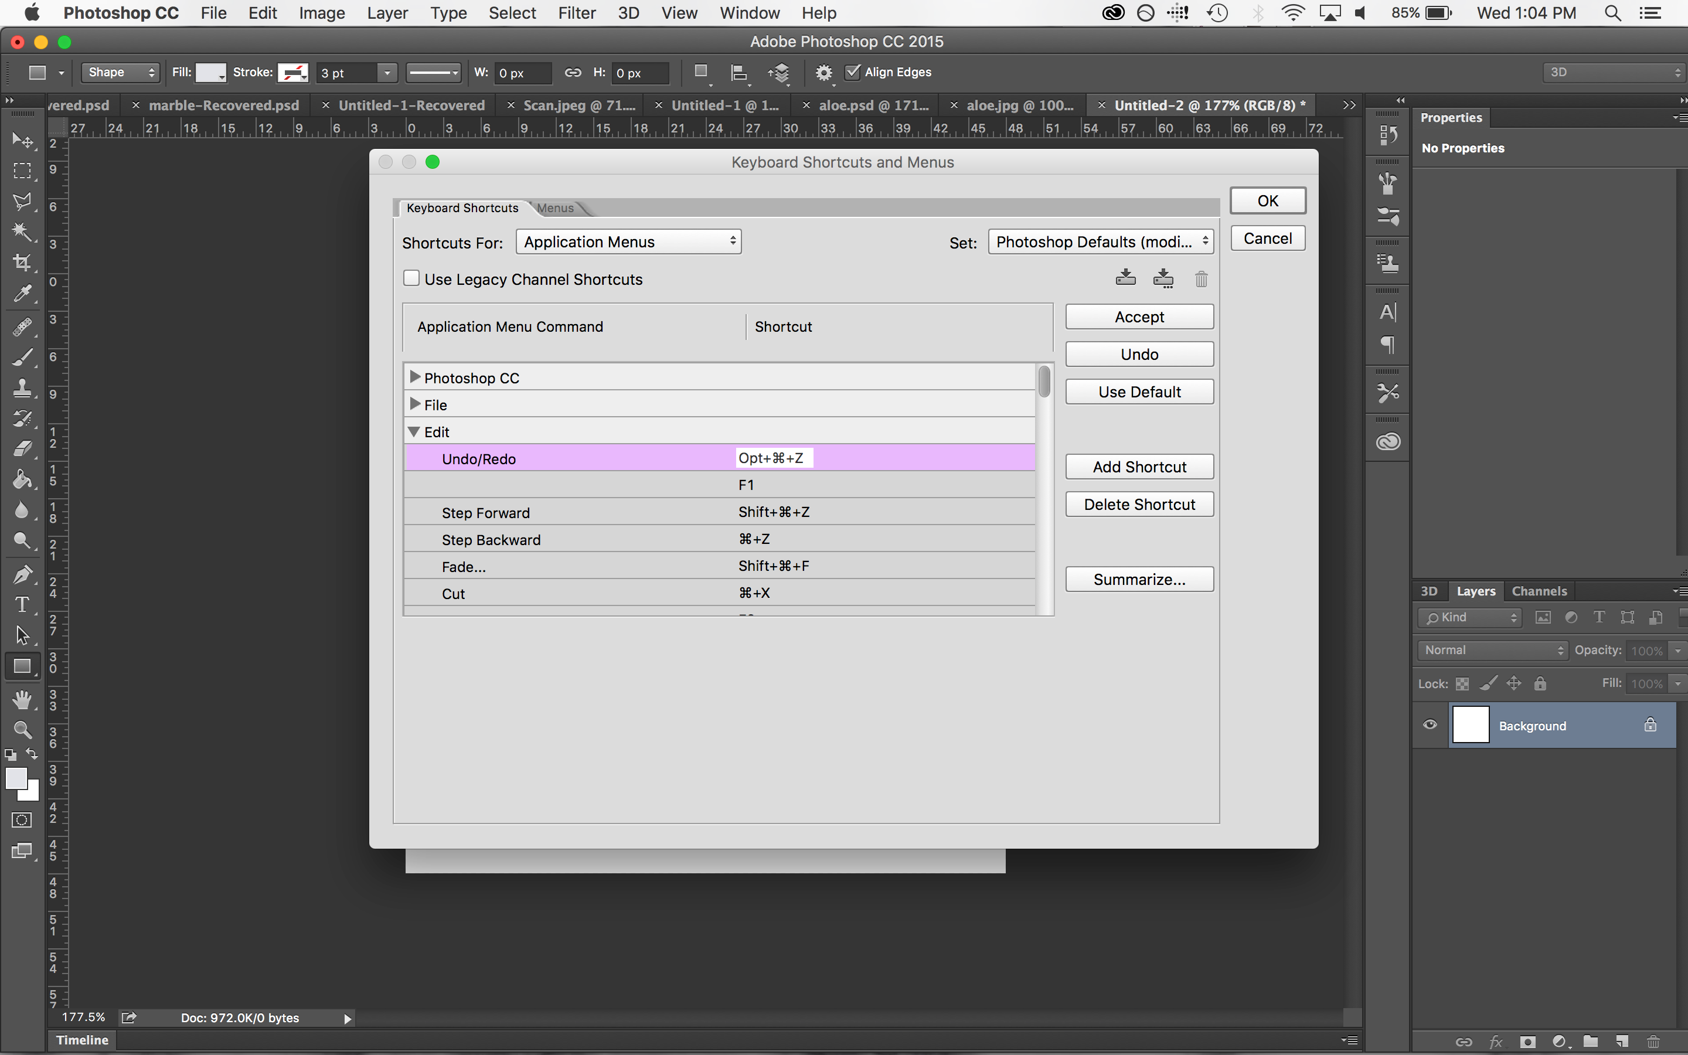Switch to marble-Recovered.psd document tab
Screen dimensions: 1688x1055
pos(223,105)
